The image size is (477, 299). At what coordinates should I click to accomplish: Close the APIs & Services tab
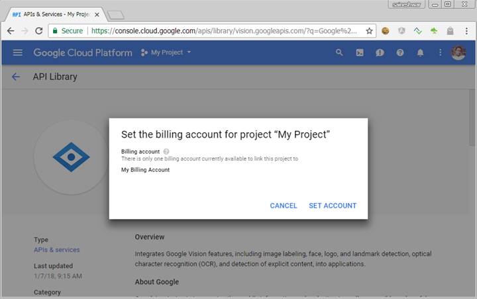[97, 15]
